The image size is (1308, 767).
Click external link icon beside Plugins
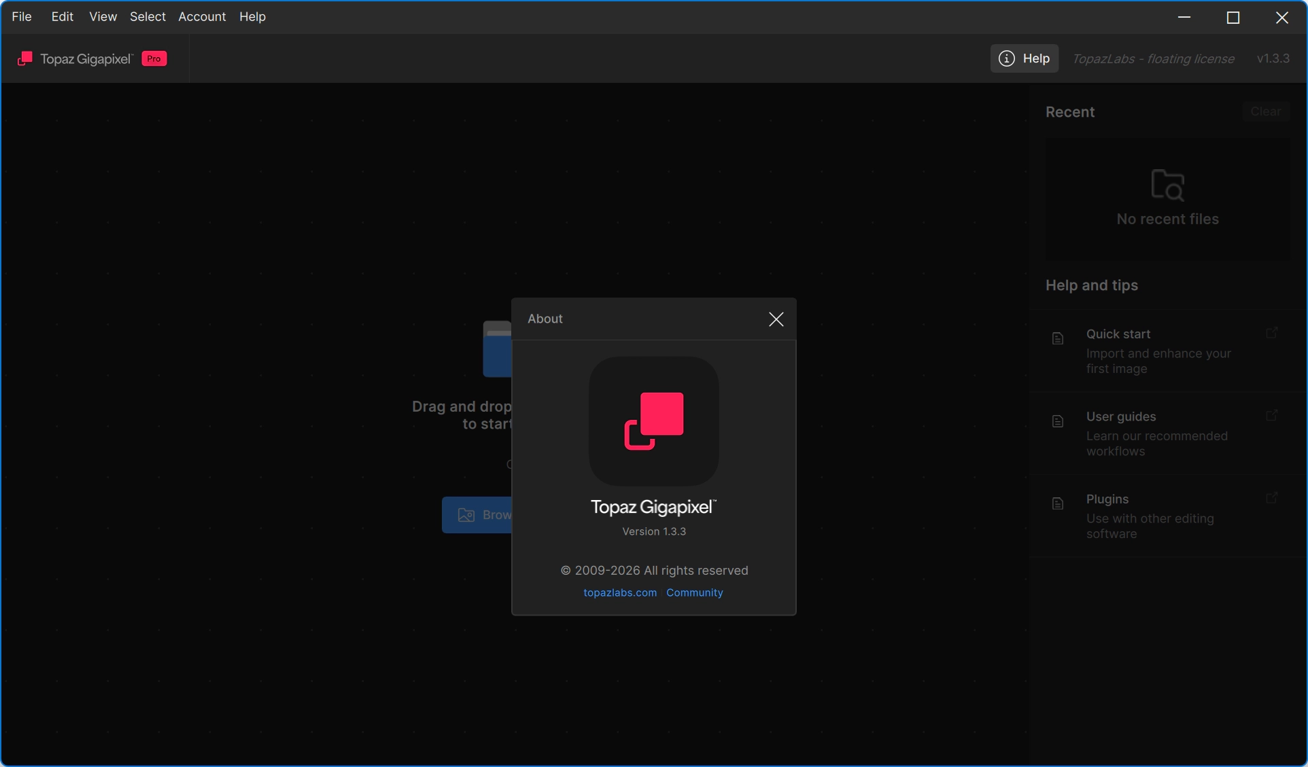(1271, 498)
